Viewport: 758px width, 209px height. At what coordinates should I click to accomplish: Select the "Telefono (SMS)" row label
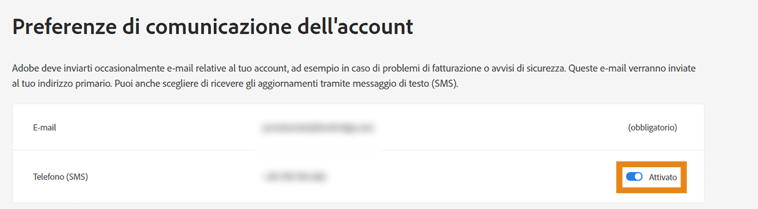(60, 177)
